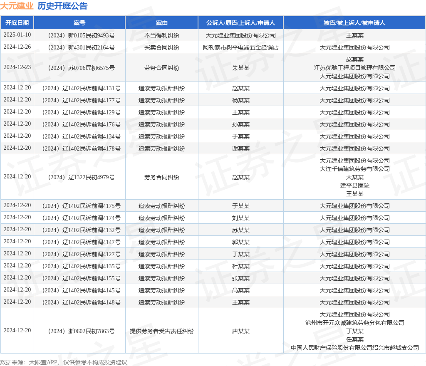Click case number (2024)辽1402民诉前调4174号
Image resolution: width=426 pixels, height=366 pixels.
point(82,218)
